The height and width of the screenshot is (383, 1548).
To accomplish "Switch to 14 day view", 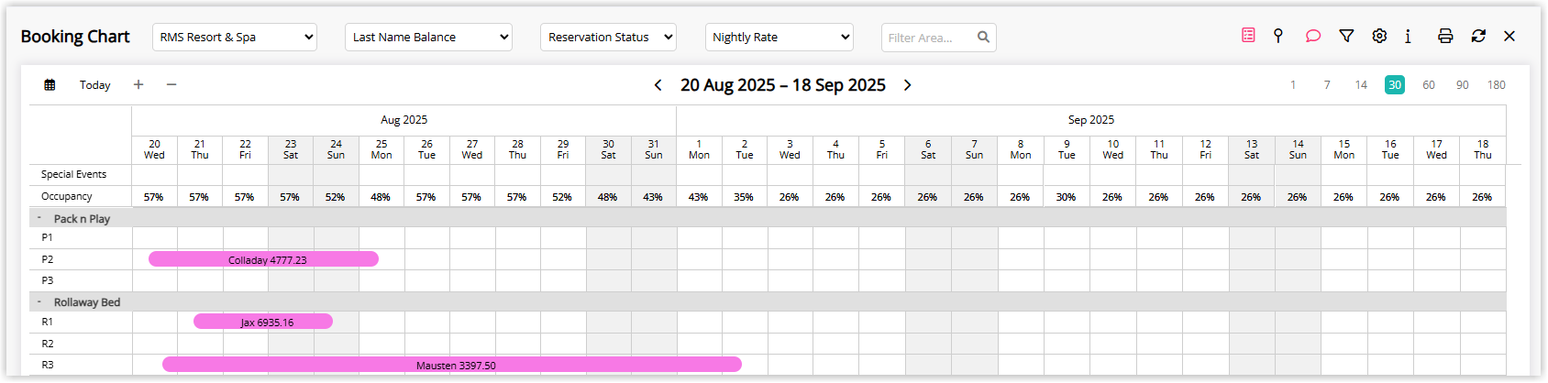I will pos(1361,85).
